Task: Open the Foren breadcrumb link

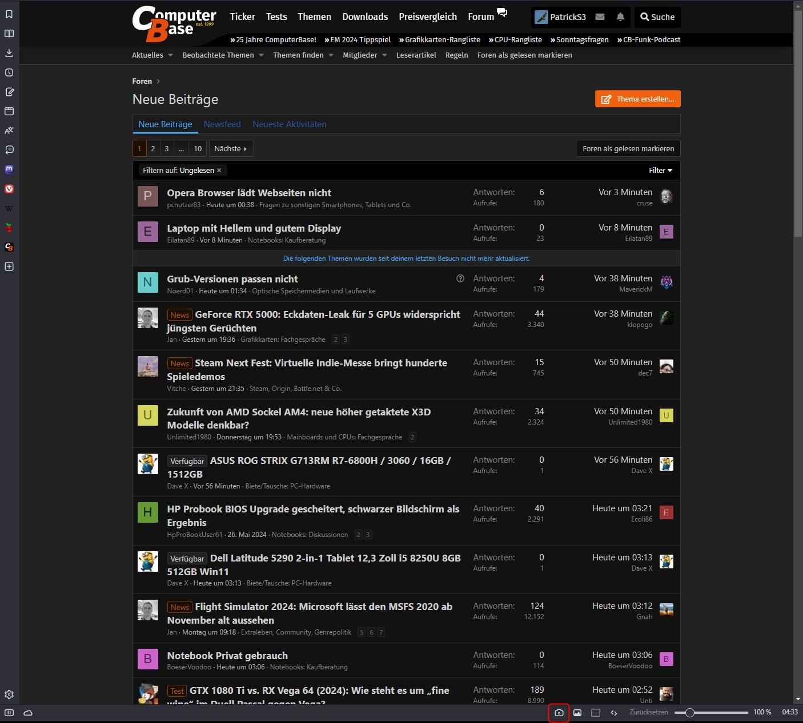Action: coord(142,81)
